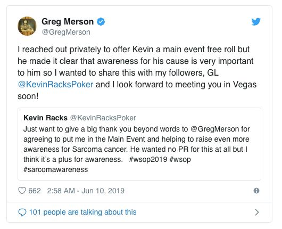Click the @GregMerson mention in the quoted tweet
Image resolution: width=282 pixels, height=229 pixels.
tap(214, 129)
